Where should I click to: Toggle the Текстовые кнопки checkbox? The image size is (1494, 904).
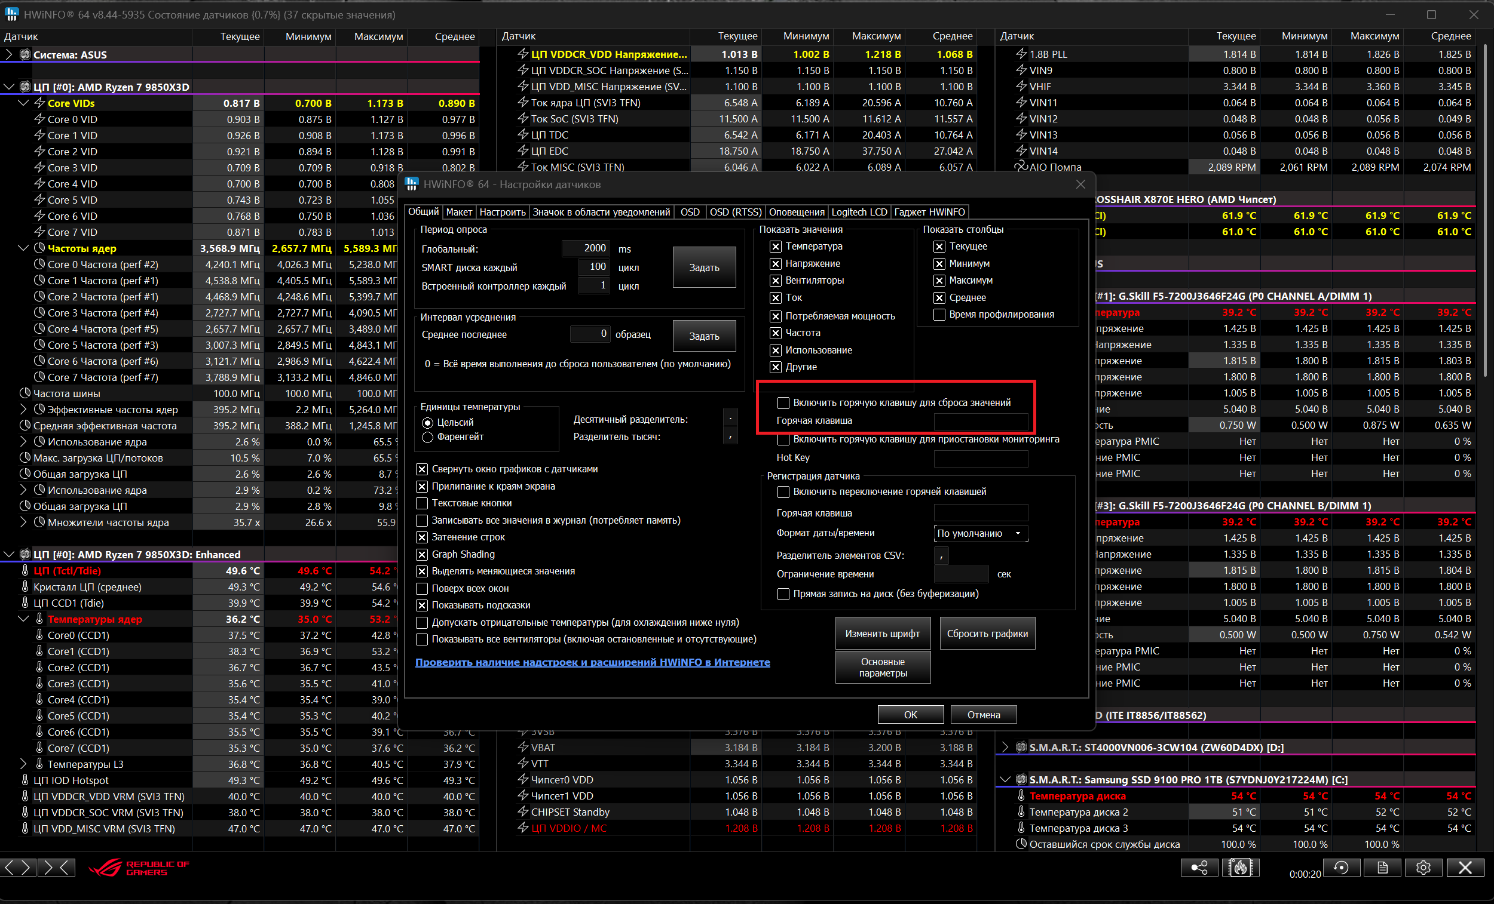pos(422,503)
